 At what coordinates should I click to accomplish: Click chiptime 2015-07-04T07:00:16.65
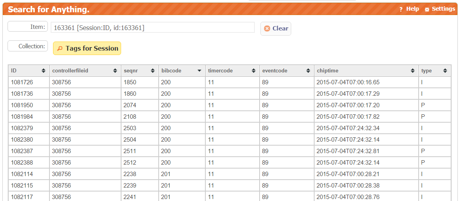348,82
